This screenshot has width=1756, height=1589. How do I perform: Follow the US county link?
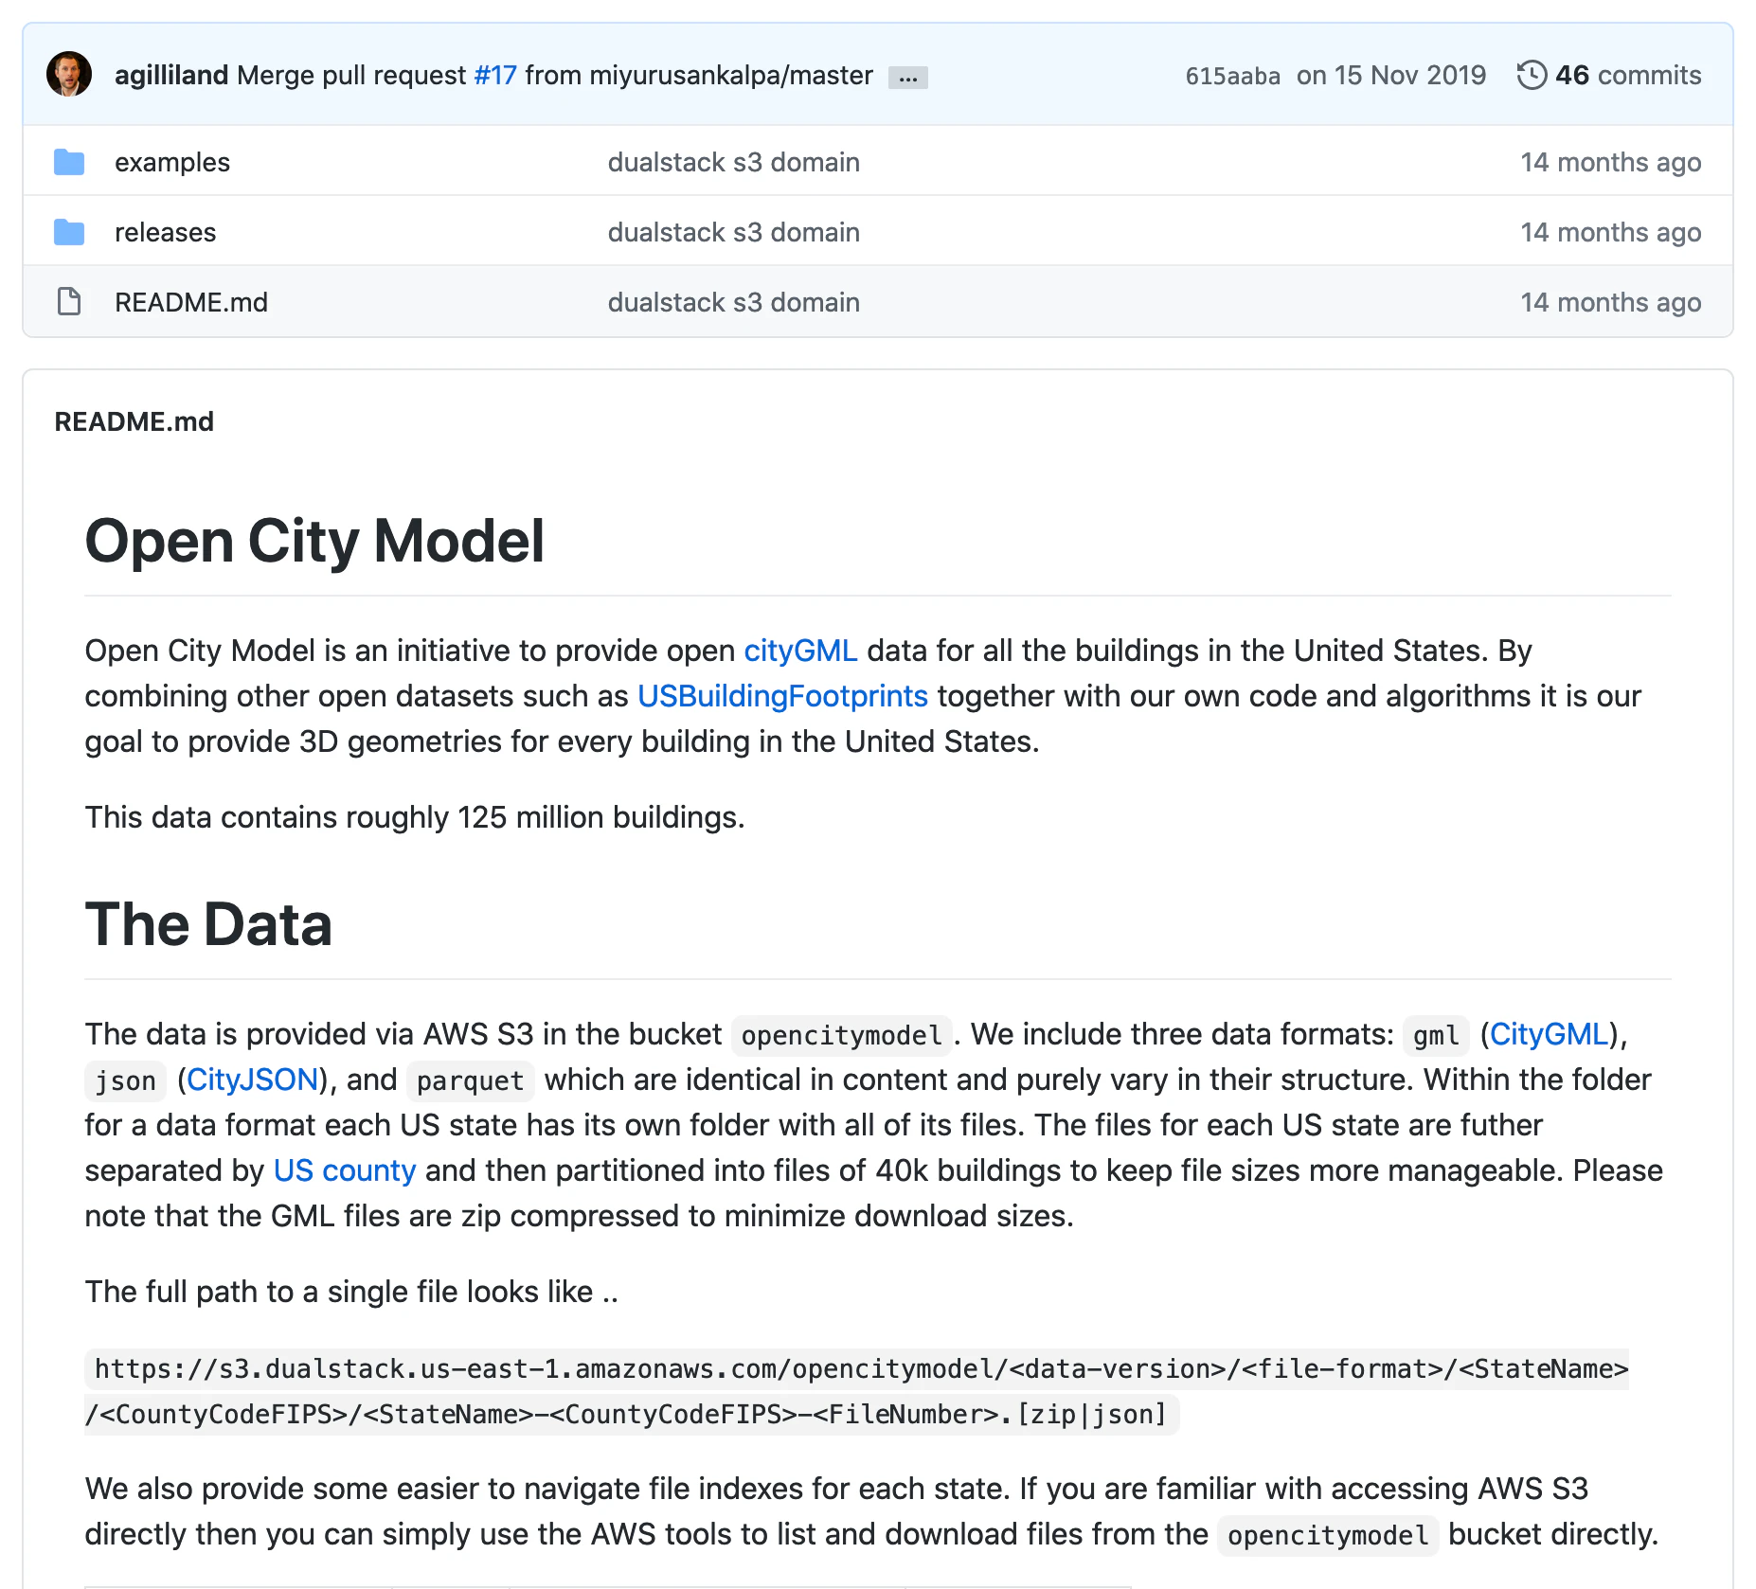tap(345, 1170)
